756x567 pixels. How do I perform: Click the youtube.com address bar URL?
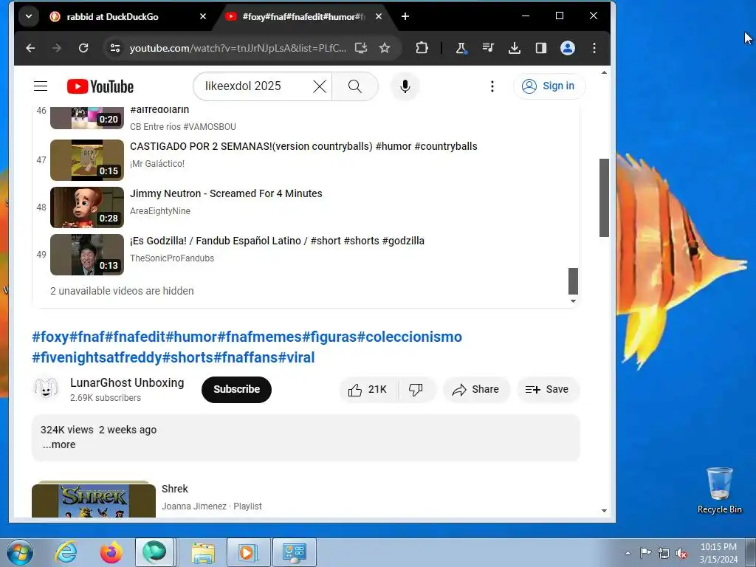(238, 48)
